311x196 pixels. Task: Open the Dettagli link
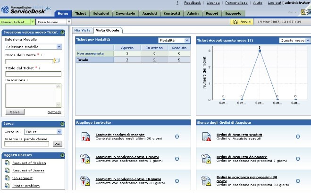point(54,112)
